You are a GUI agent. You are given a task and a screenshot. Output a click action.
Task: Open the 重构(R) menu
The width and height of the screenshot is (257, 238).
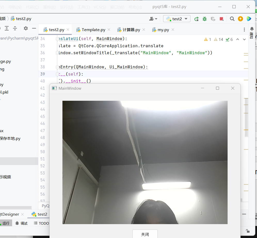[49, 7]
